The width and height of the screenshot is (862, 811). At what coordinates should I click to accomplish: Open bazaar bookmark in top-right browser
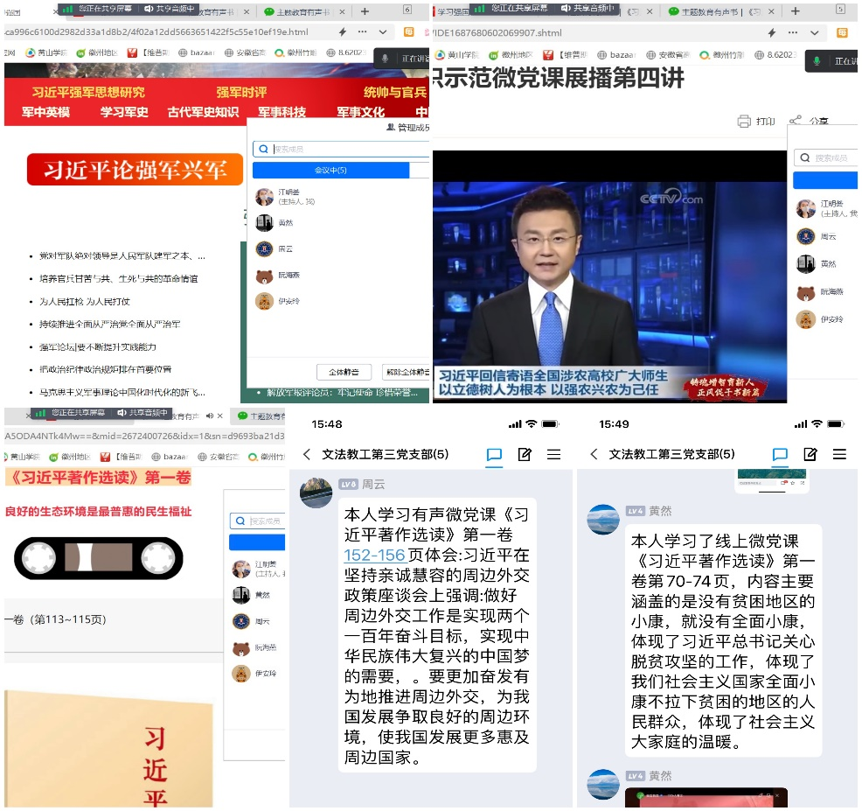[x=616, y=55]
